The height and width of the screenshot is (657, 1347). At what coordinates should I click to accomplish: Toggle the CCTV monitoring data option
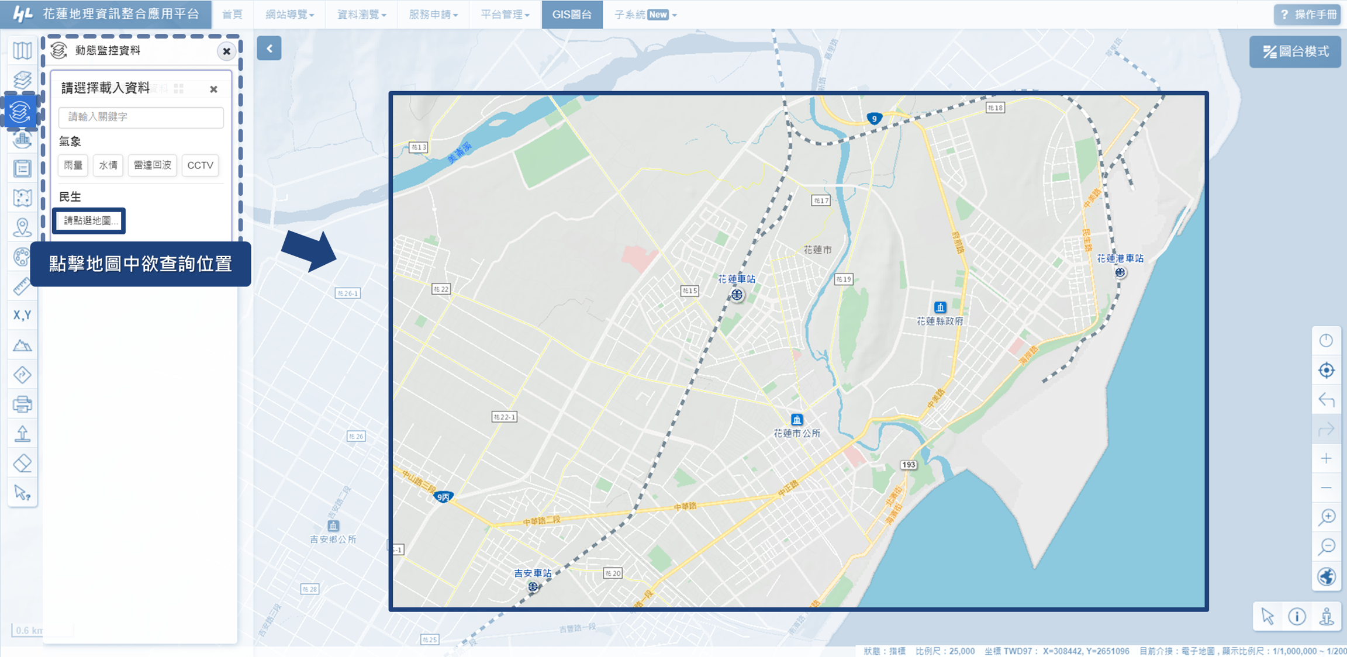[200, 165]
